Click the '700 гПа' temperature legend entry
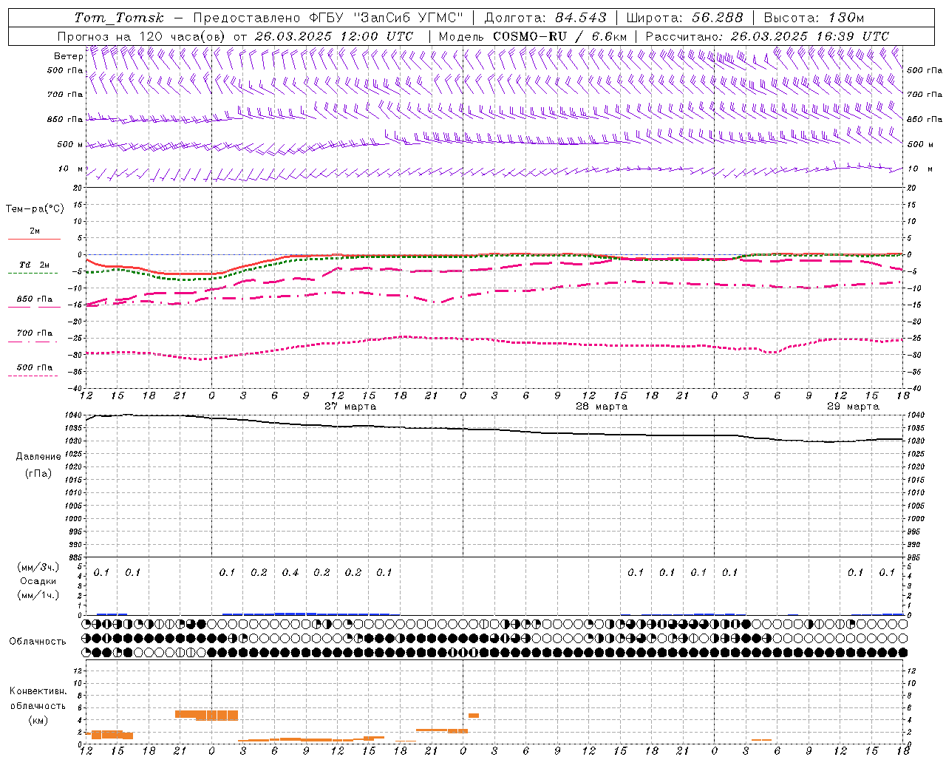Screen dimensions: 946x757 tap(35, 333)
